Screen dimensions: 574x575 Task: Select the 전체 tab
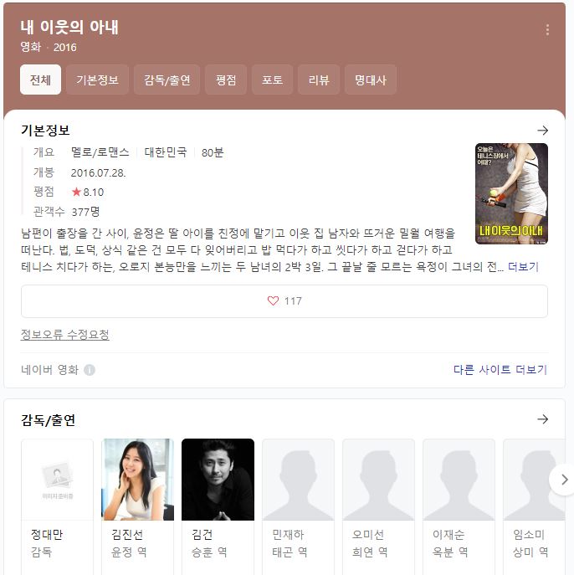(40, 80)
